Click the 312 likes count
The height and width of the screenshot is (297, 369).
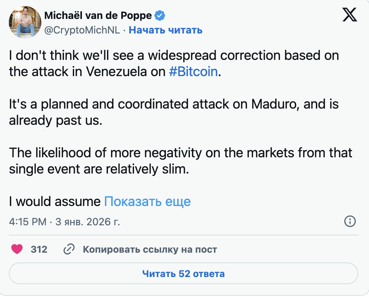[x=39, y=250]
